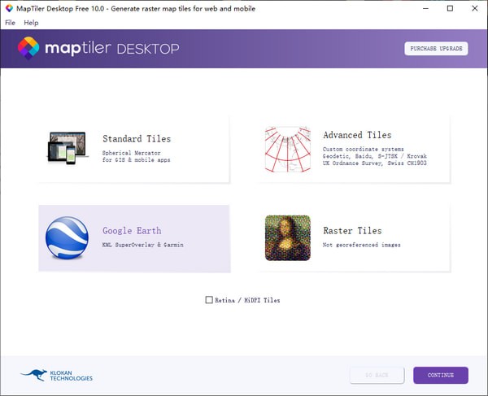
Task: Choose the Raster Tiles title
Action: click(x=352, y=230)
